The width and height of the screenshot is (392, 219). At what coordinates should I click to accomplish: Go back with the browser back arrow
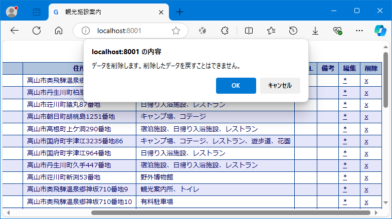pyautogui.click(x=15, y=31)
